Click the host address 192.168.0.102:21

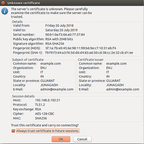click(x=48, y=100)
